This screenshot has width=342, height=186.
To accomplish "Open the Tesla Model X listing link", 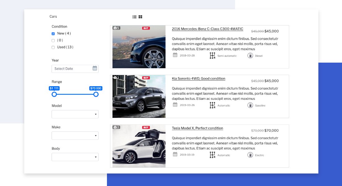I will [197, 128].
